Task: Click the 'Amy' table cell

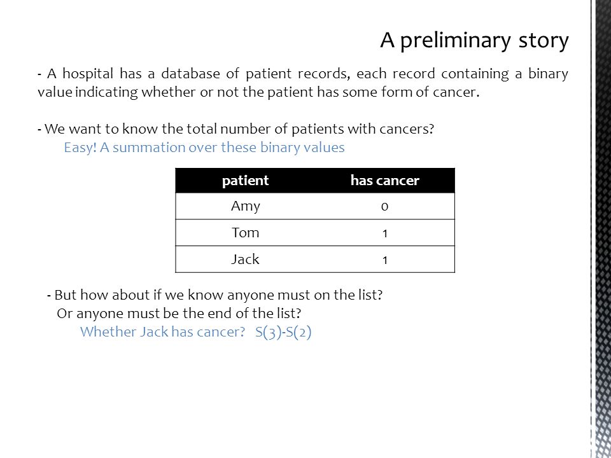Action: (x=245, y=206)
